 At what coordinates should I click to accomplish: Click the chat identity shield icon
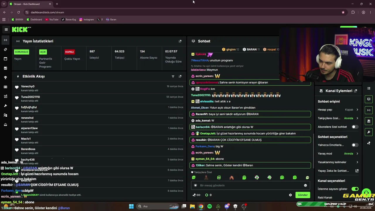(195, 186)
